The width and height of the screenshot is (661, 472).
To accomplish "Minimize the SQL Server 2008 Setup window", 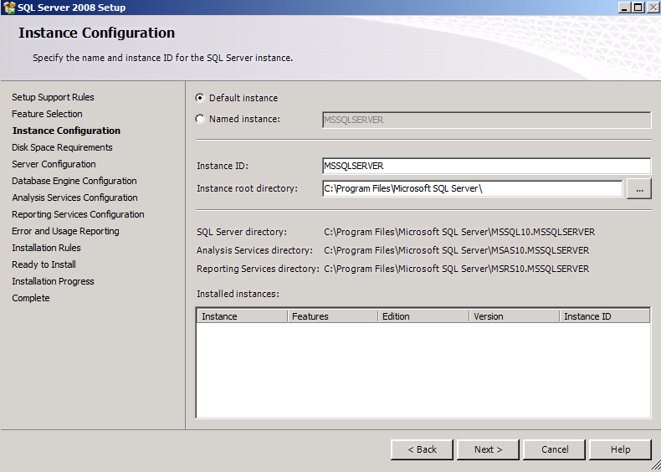I will 625,8.
